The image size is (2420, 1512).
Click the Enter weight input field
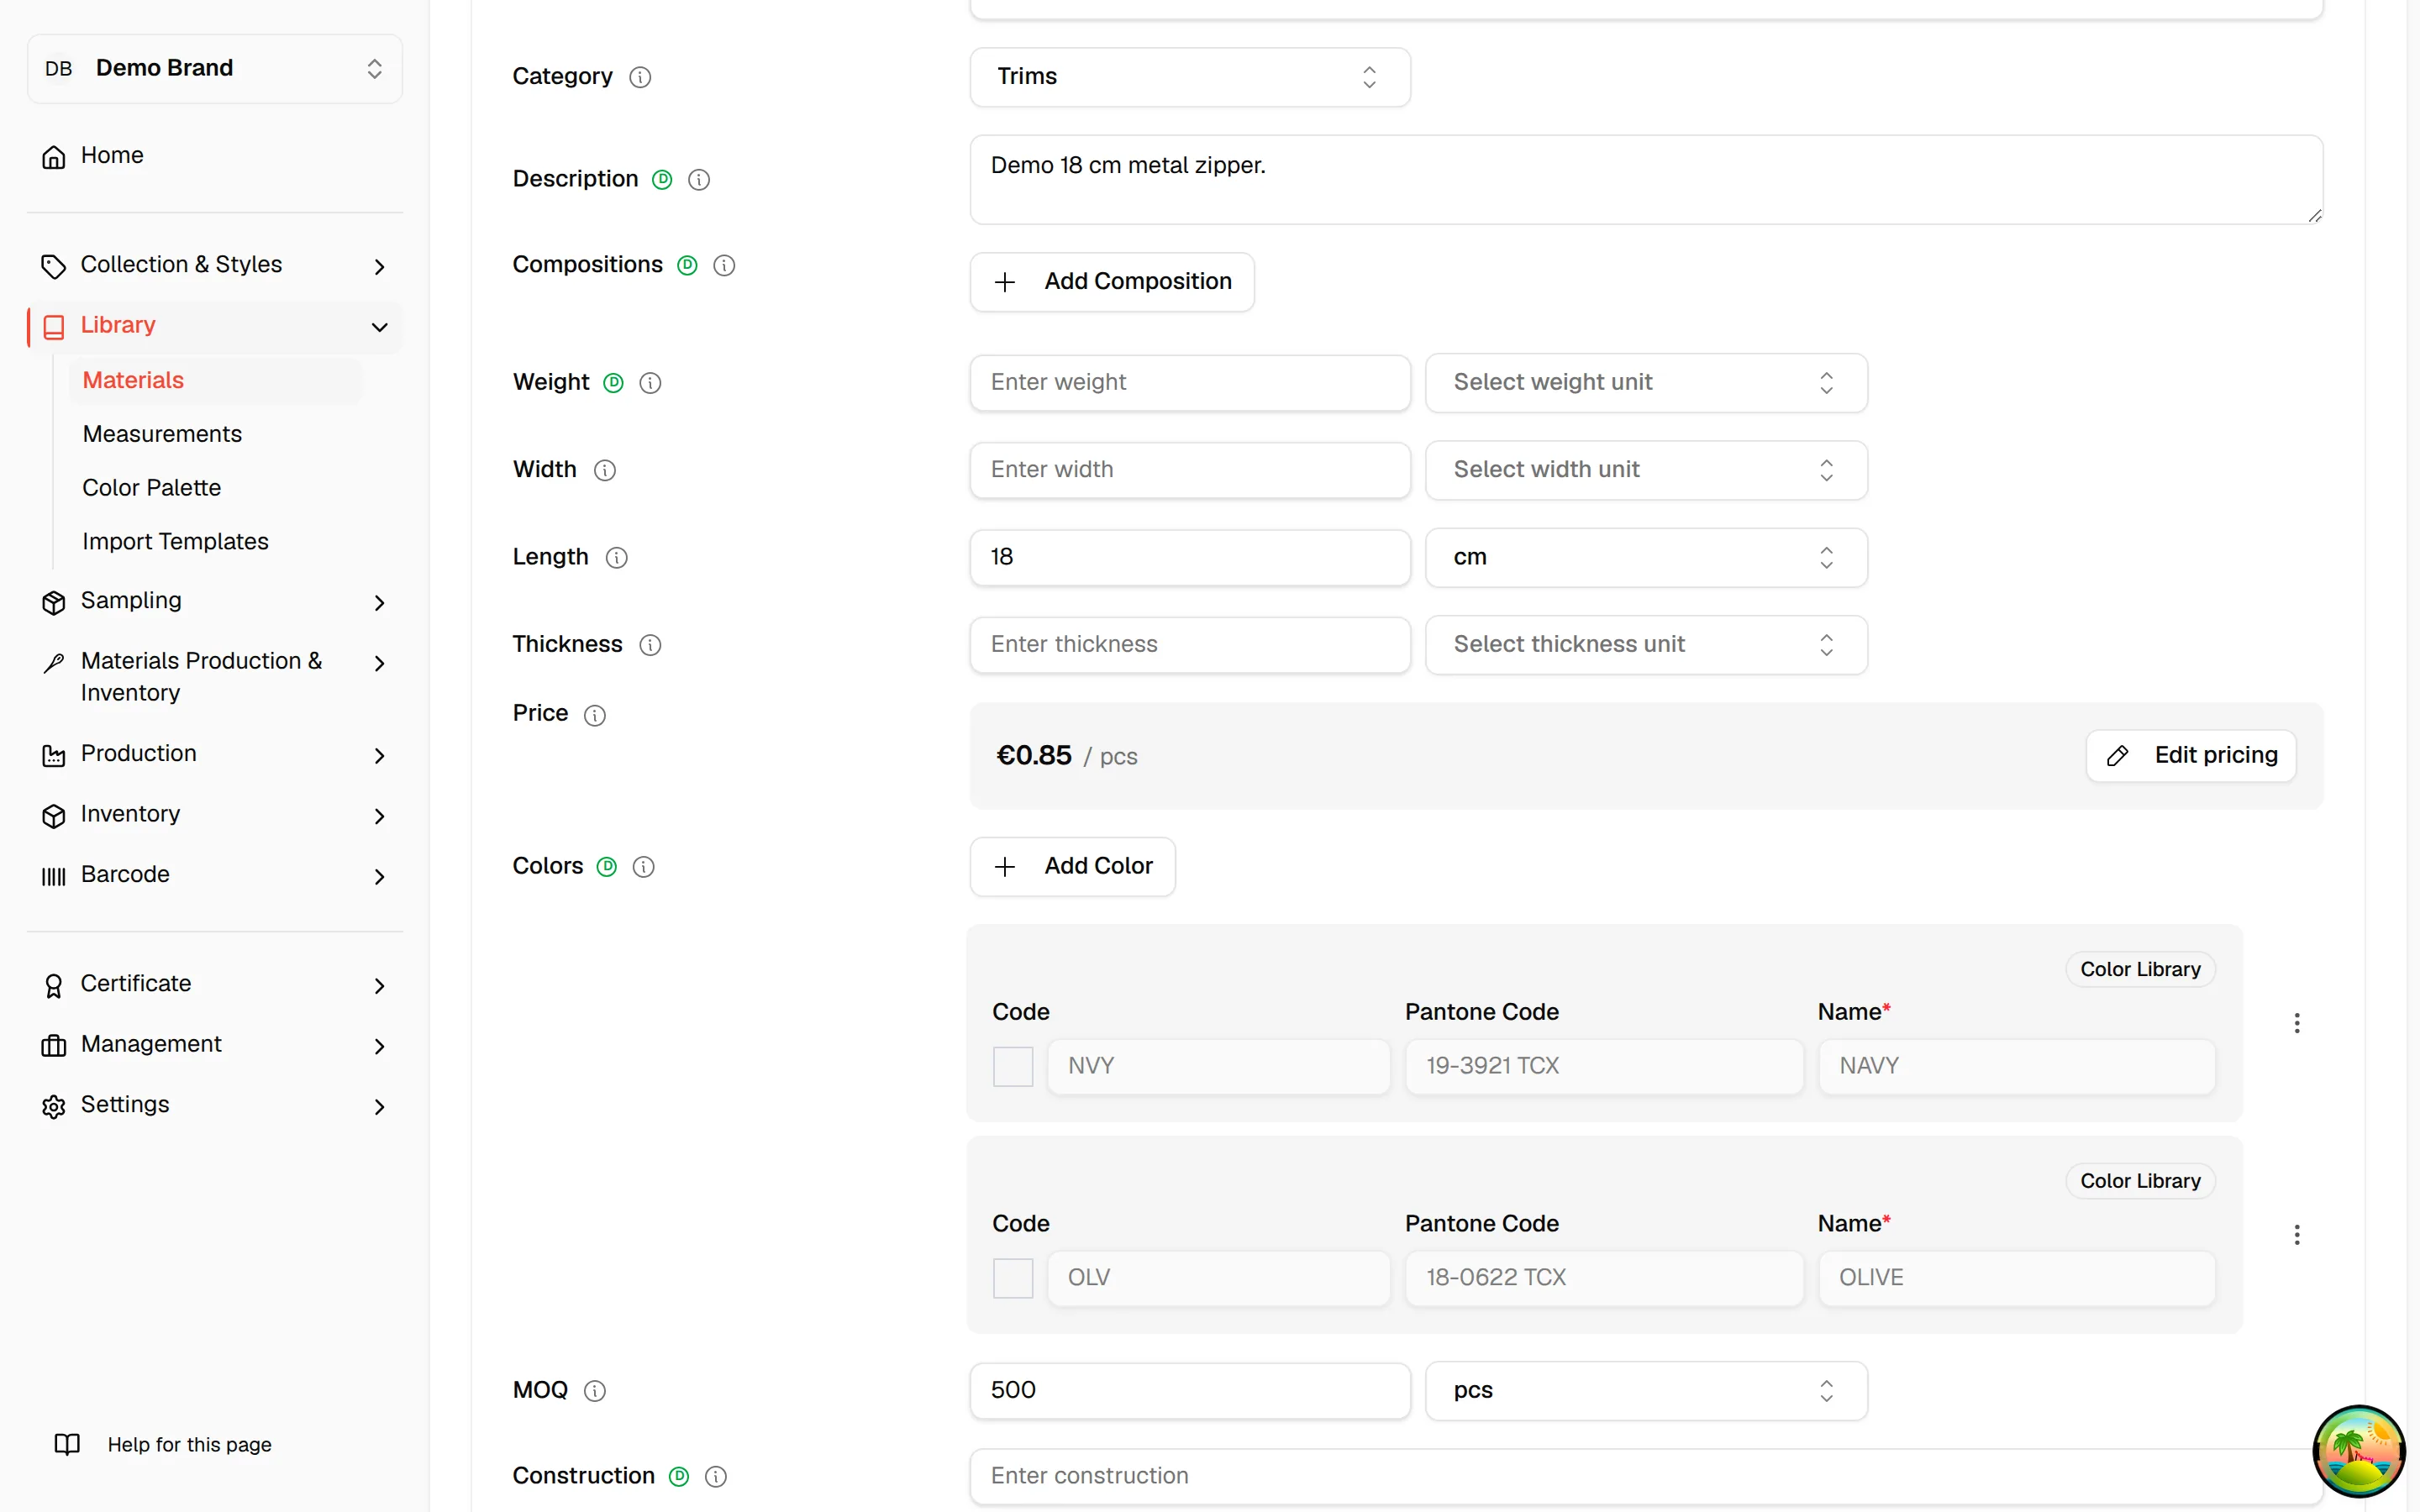click(x=1190, y=383)
